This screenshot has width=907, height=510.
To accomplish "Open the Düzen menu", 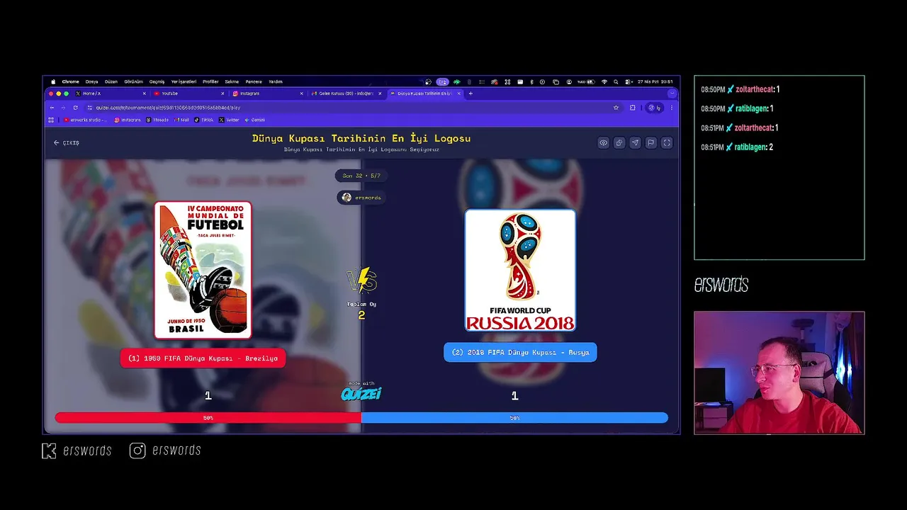I will (111, 81).
